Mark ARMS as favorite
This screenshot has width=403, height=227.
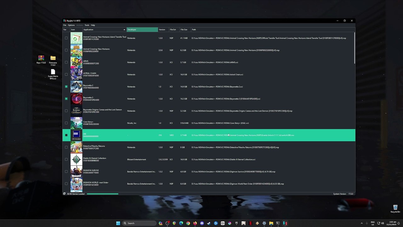[x=66, y=62]
